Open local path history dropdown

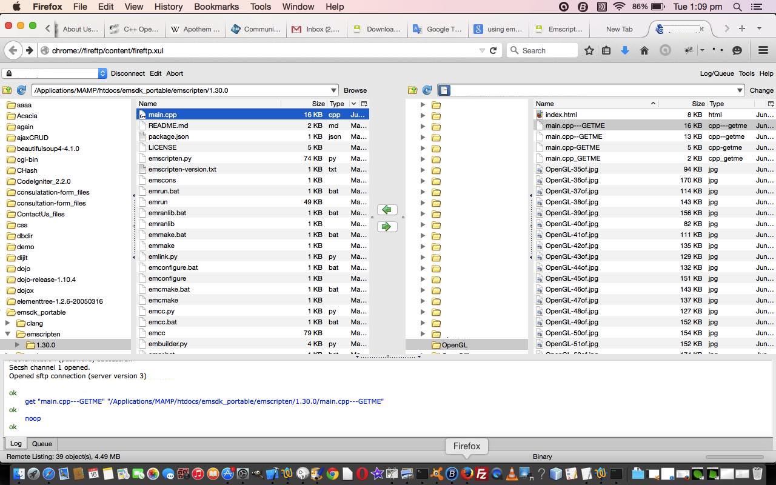(x=333, y=90)
